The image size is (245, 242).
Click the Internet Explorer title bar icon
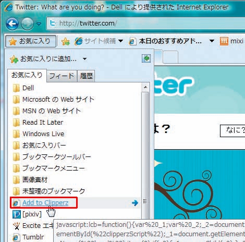coord(9,7)
